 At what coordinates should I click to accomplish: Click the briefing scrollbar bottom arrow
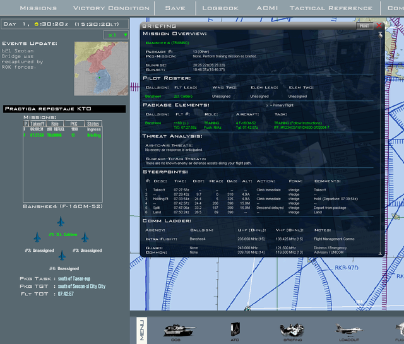380,254
